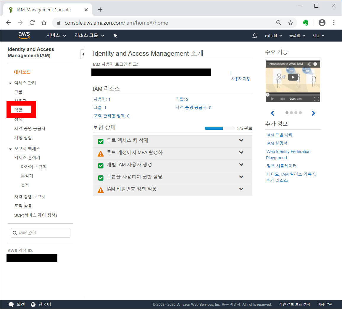
Task: Click the IAM 검색 search field
Action: coord(40,233)
